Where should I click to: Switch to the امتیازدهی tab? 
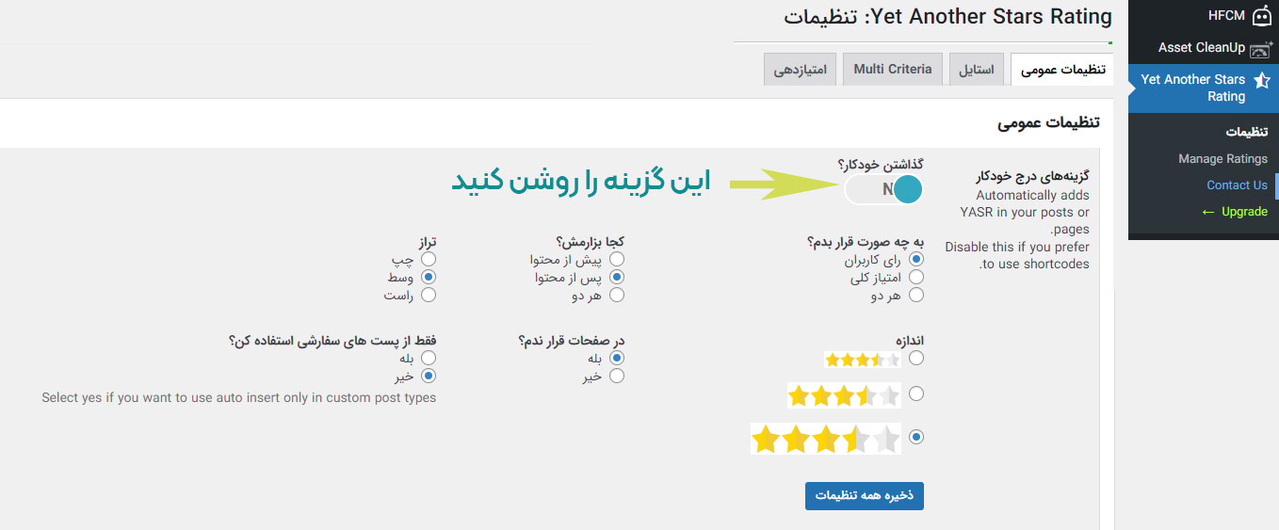pyautogui.click(x=801, y=70)
